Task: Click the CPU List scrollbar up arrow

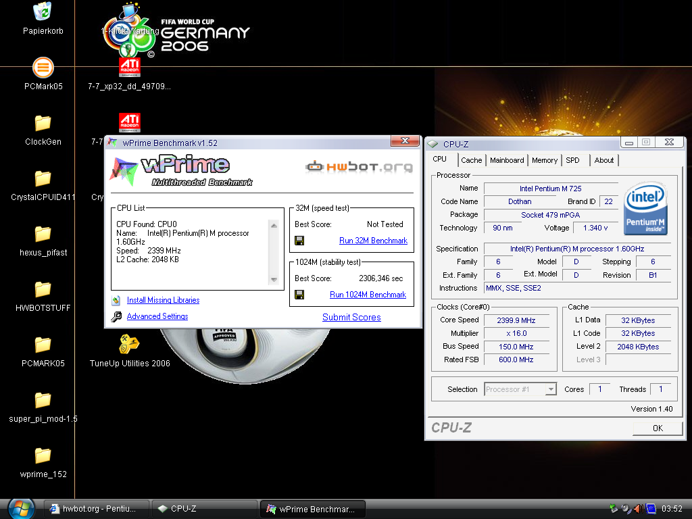Action: pos(274,226)
